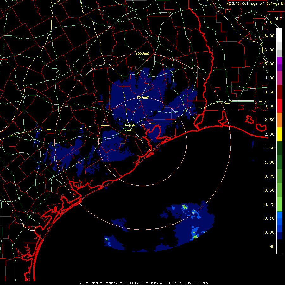Click the [IN] units label
Screen dimensions: 285x285
(270, 22)
